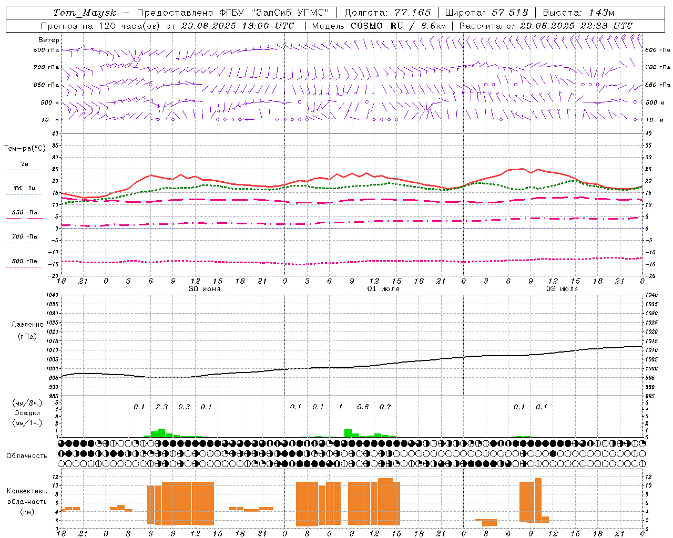The image size is (673, 538).
Task: Click the Ветер panel label
Action: point(49,40)
